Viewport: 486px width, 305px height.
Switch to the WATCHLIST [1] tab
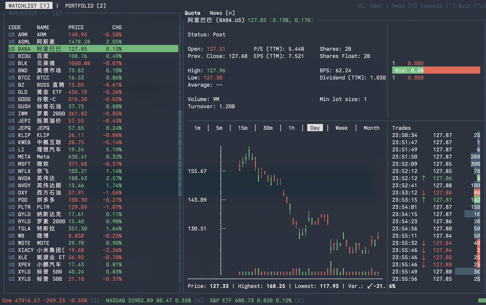28,6
